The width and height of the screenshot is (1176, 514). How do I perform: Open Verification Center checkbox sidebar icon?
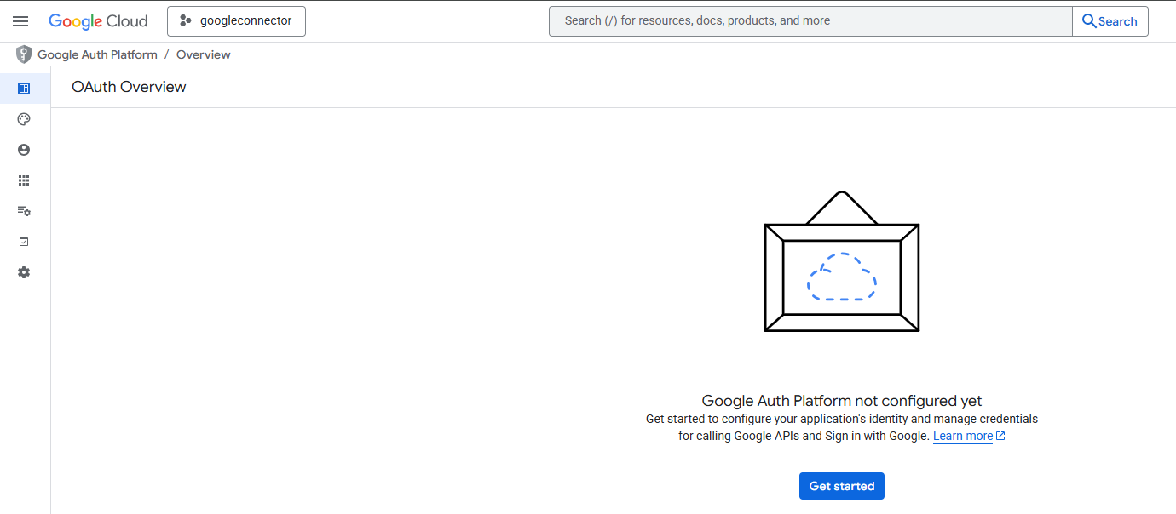point(24,242)
